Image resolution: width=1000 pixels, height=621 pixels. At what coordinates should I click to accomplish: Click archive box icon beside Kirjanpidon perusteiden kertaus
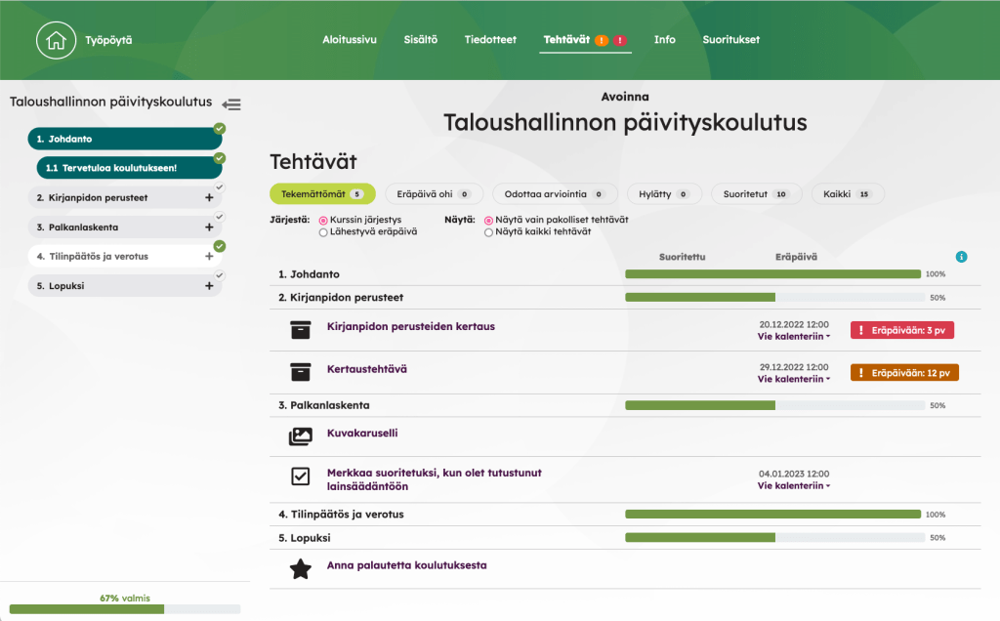click(x=301, y=330)
